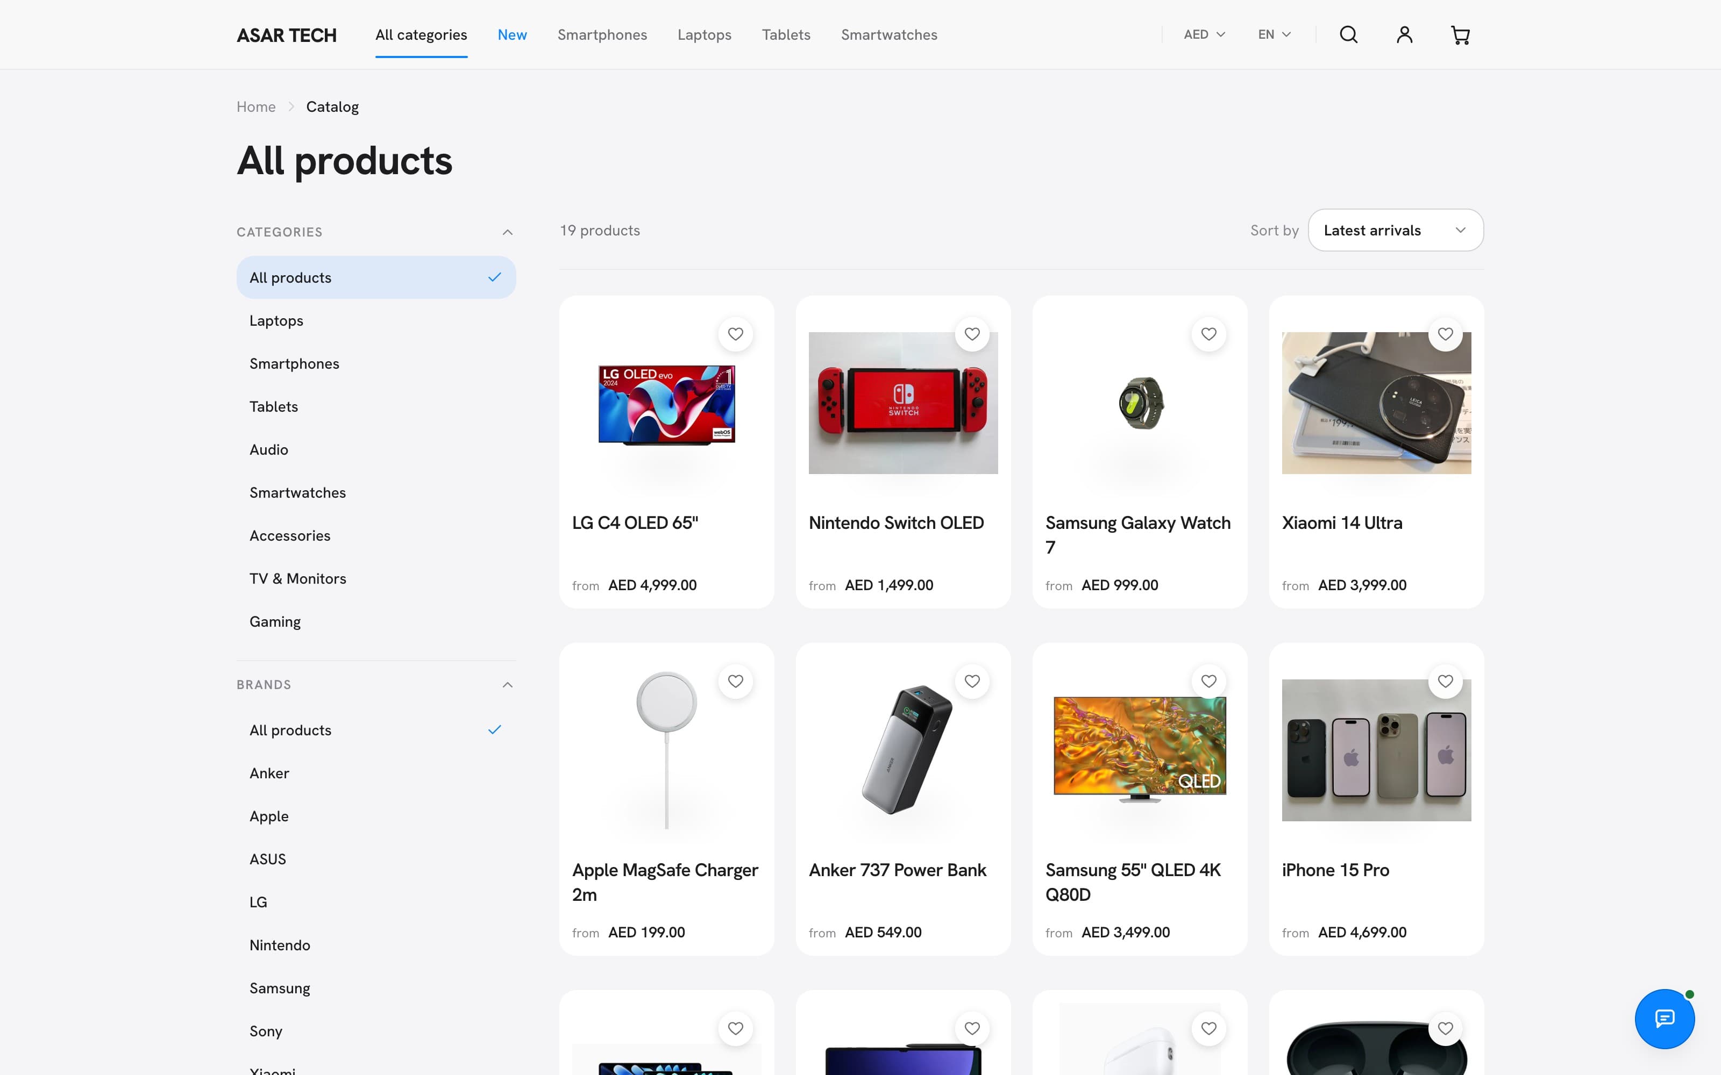Favorite the Apple MagSafe Charger heart
The height and width of the screenshot is (1075, 1721).
pyautogui.click(x=735, y=681)
